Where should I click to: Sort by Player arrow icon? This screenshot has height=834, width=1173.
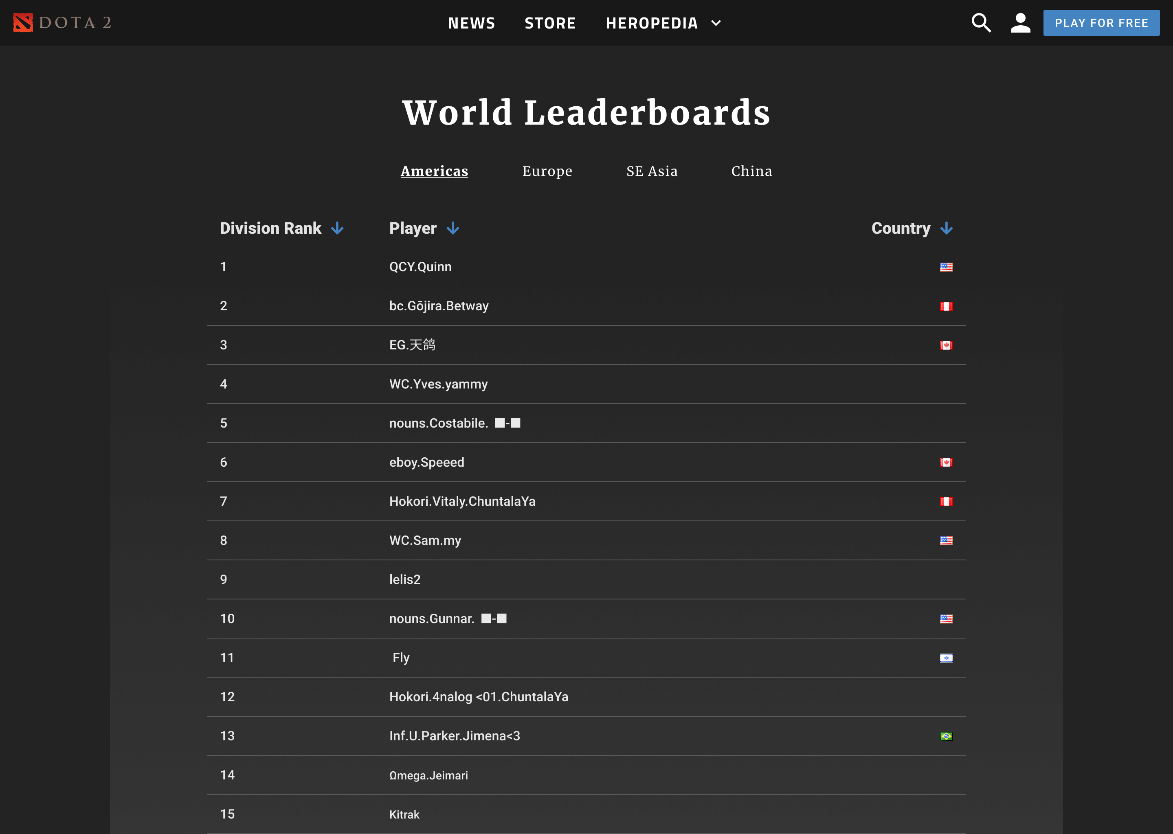click(x=453, y=228)
